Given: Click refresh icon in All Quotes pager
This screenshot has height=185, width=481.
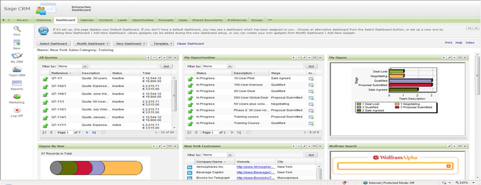Looking at the screenshot, I should pyautogui.click(x=103, y=132).
